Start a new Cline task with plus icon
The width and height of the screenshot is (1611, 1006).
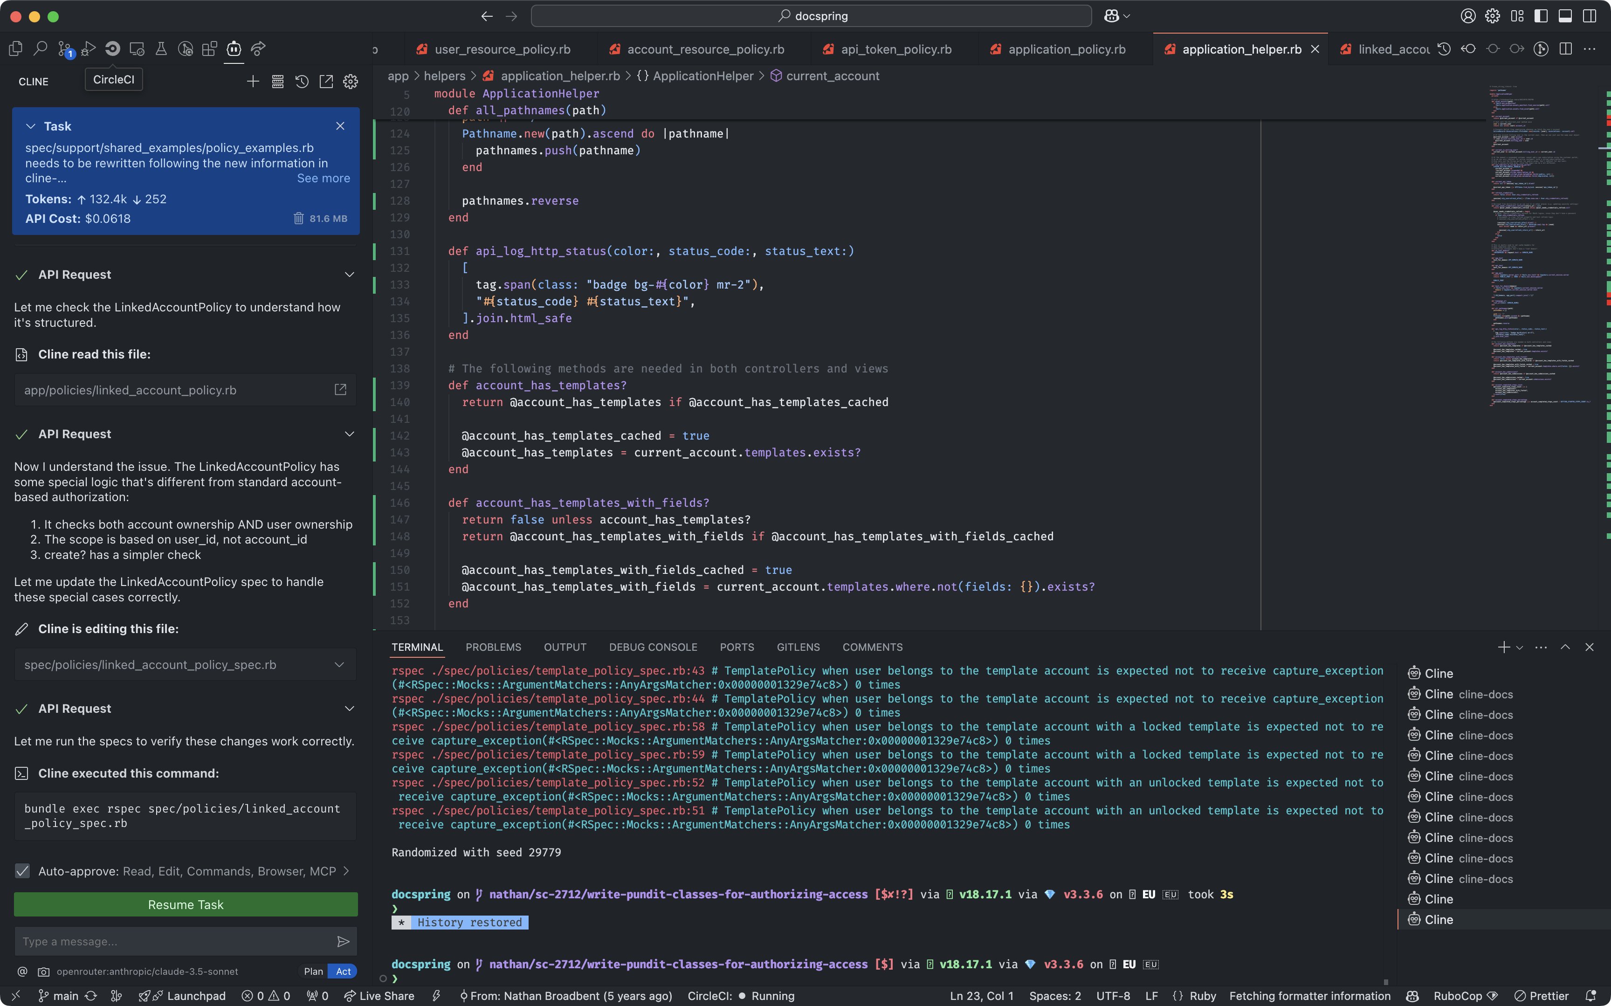(253, 81)
